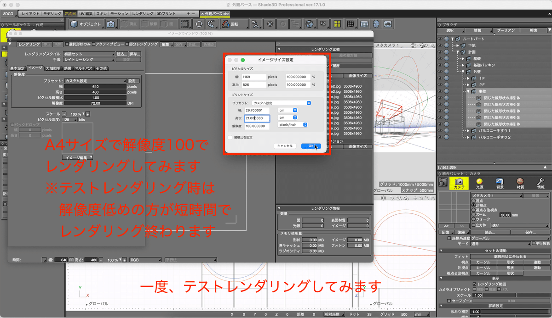This screenshot has height=318, width=552.
Task: Click the object icon beside カメラ palette tab
Action: [443, 182]
